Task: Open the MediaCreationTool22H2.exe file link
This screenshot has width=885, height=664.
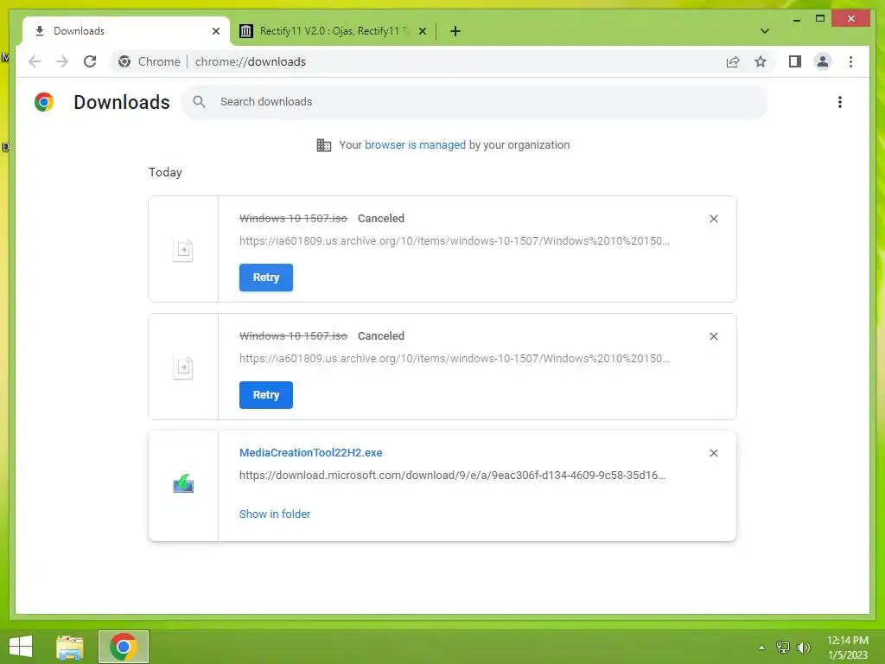Action: [x=310, y=452]
